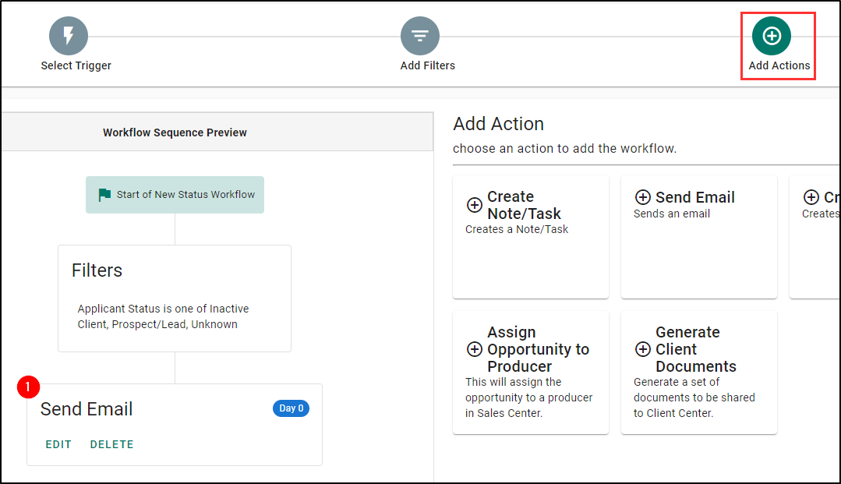Select the Filters card in preview
Image resolution: width=841 pixels, height=484 pixels.
[x=175, y=298]
